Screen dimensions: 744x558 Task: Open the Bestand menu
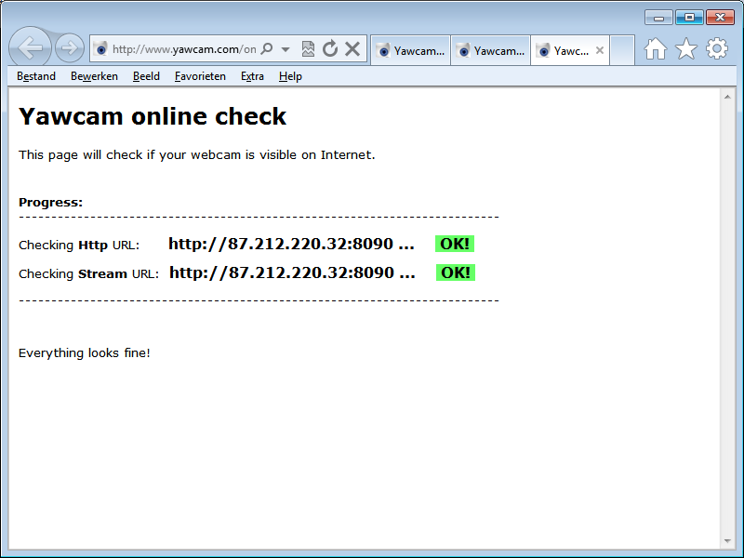click(x=36, y=76)
